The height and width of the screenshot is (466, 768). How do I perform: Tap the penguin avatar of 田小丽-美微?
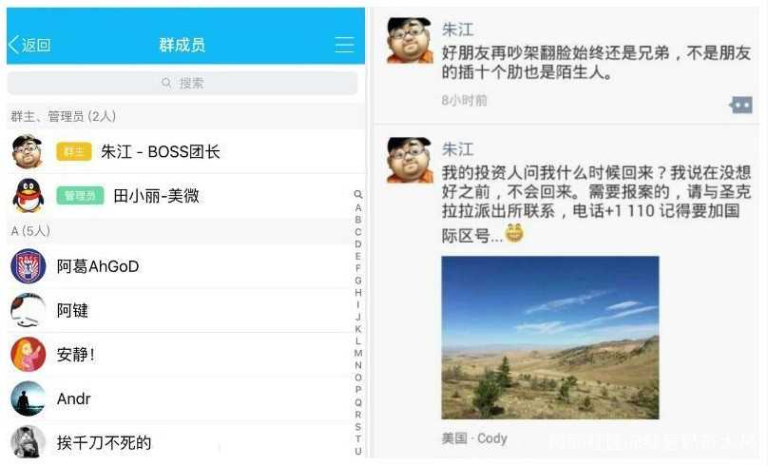[x=29, y=196]
